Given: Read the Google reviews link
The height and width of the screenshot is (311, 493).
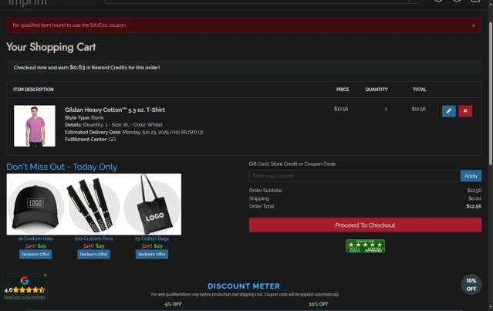Looking at the screenshot, I should point(25,297).
